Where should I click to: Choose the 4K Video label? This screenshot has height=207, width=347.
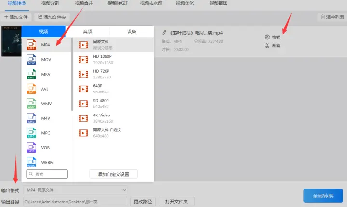point(102,115)
